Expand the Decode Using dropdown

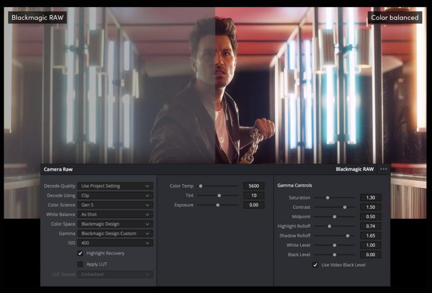point(116,195)
